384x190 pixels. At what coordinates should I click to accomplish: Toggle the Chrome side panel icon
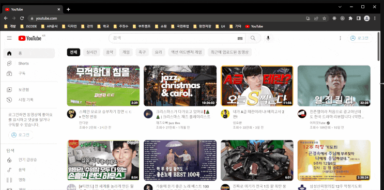(x=359, y=19)
